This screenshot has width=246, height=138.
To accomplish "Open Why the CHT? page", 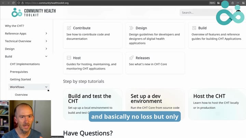I will coord(14,26).
